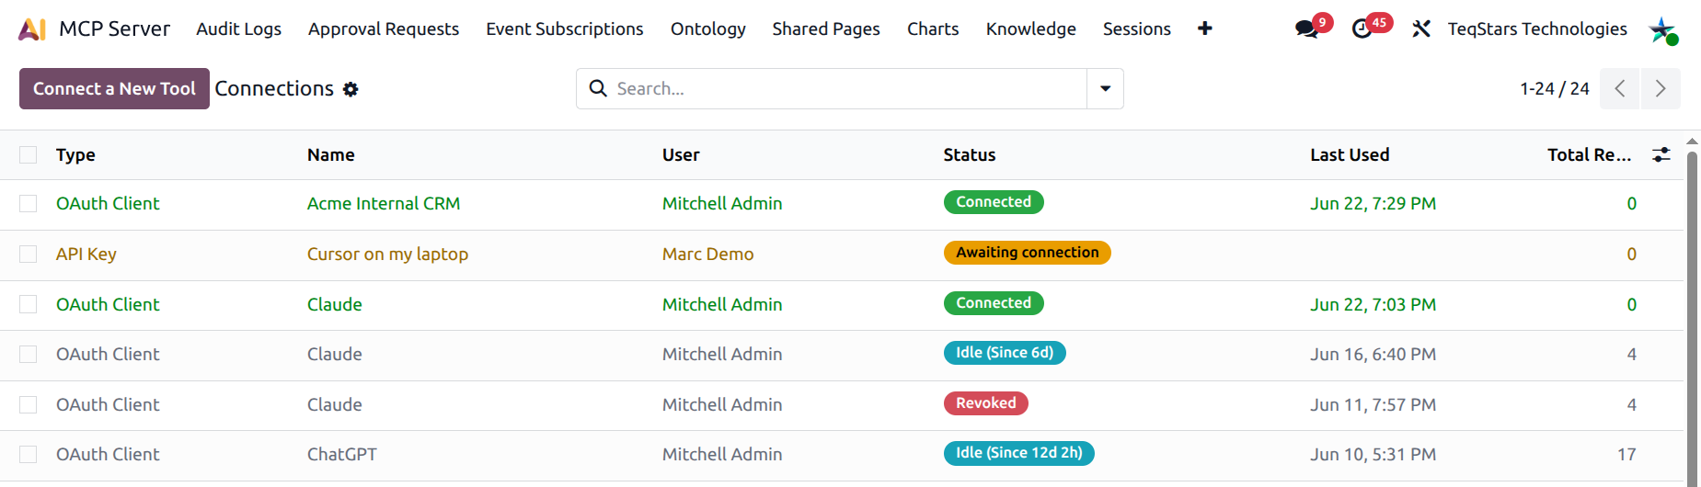Screen dimensions: 1701x487
Task: Go to previous page arrow
Action: pos(1620,88)
